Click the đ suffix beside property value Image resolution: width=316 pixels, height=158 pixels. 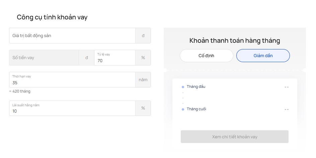click(x=143, y=36)
